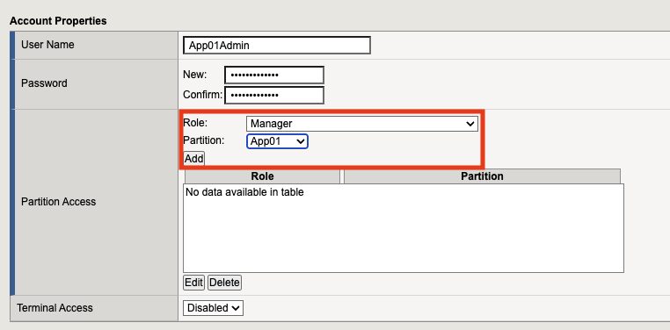Click the Account Properties heading
670x330 pixels.
pos(58,21)
